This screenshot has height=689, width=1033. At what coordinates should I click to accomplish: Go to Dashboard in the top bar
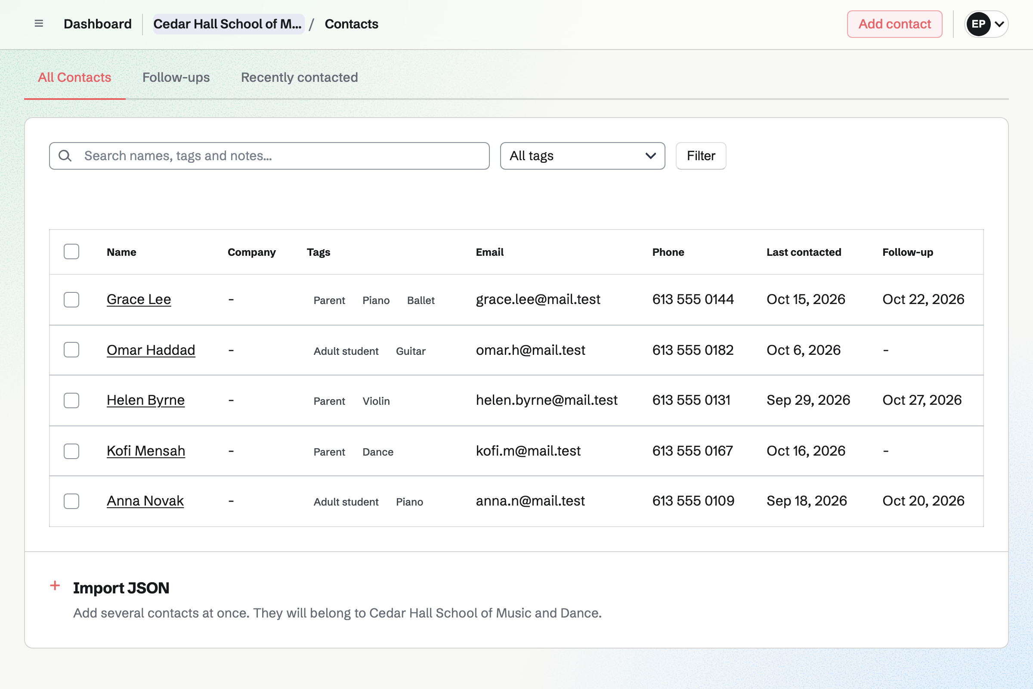point(98,24)
